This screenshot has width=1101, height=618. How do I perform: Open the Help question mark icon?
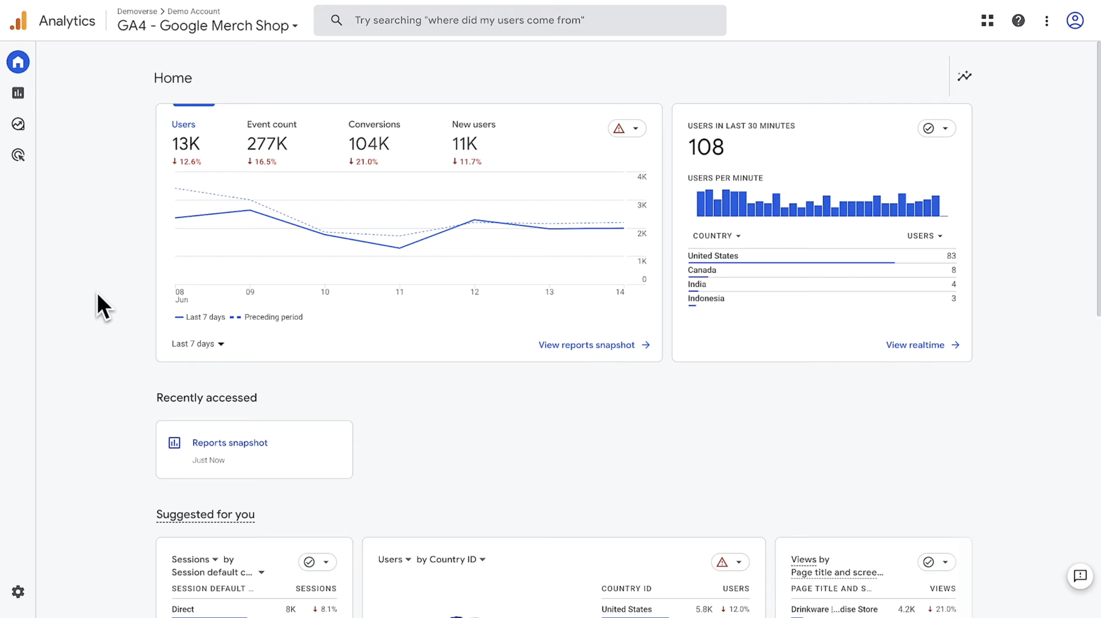pyautogui.click(x=1018, y=21)
